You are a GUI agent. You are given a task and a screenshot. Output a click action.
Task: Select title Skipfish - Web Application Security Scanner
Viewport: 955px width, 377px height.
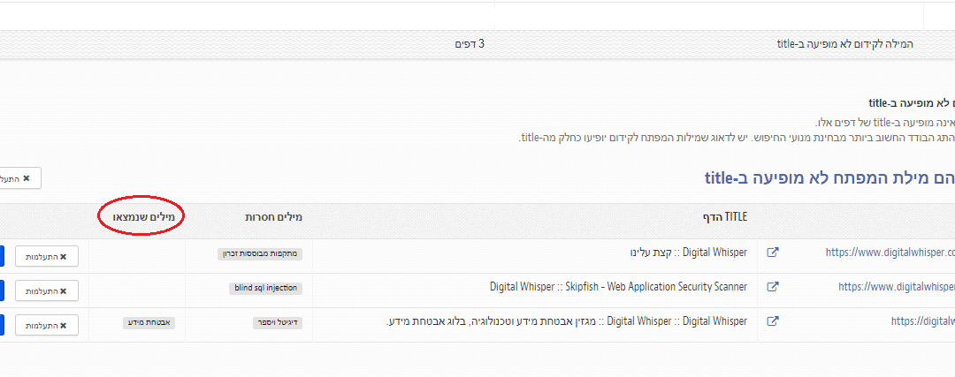[618, 287]
